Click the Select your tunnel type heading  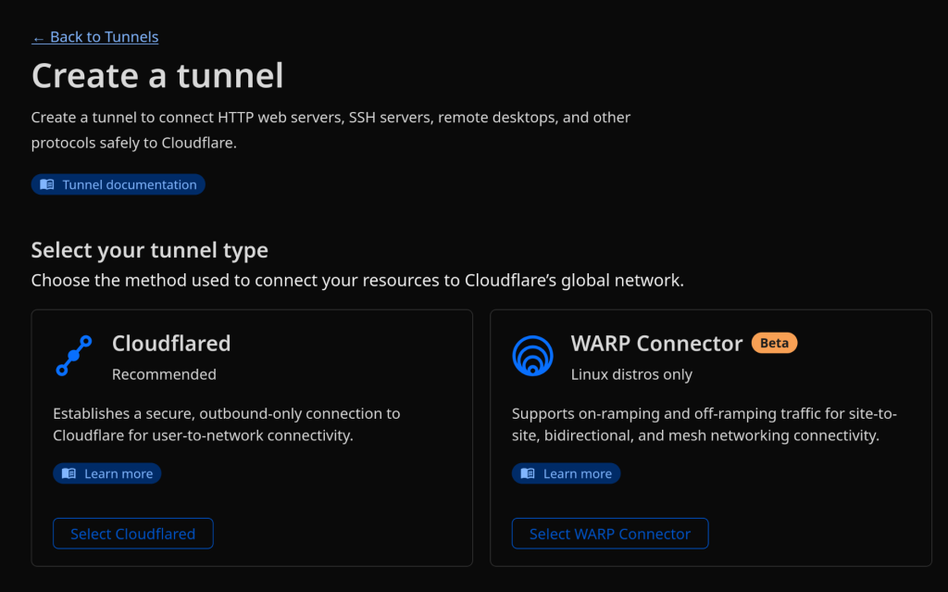pos(149,250)
